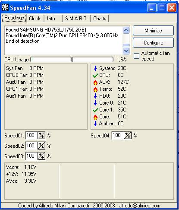This screenshot has width=179, height=210.
Task: Click the flame icon beside Core 51C
Action: pyautogui.click(x=95, y=117)
